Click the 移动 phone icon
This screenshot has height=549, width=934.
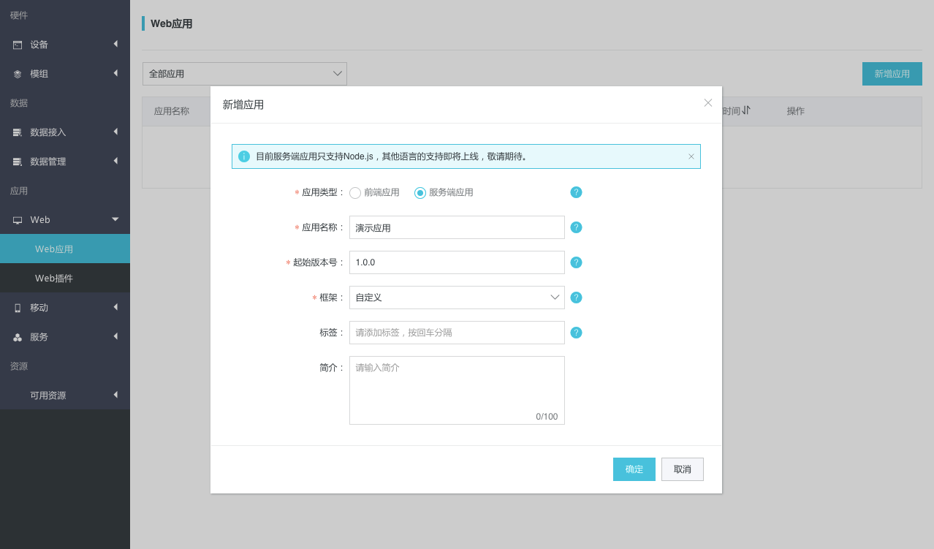tap(18, 308)
